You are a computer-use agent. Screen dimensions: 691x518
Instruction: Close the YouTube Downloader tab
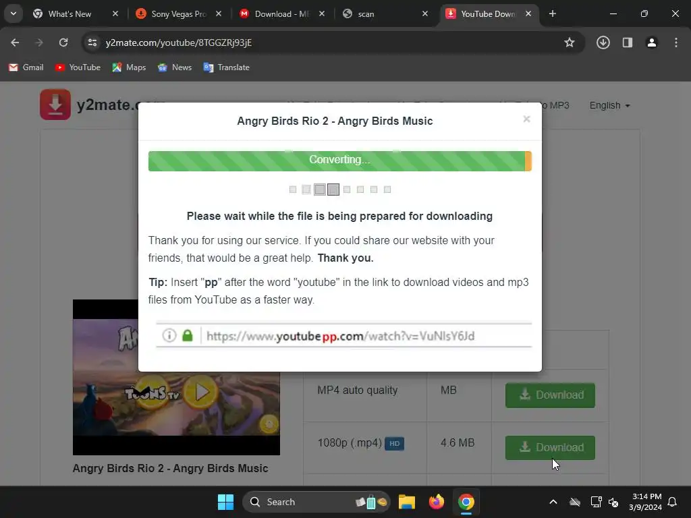point(528,14)
